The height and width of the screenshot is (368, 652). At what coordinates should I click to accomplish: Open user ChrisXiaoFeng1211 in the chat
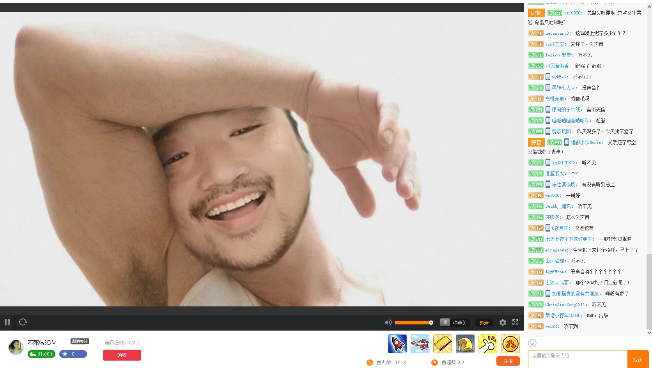566,304
